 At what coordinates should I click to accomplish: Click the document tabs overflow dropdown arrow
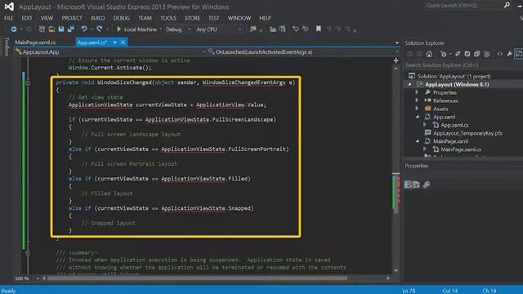point(396,43)
